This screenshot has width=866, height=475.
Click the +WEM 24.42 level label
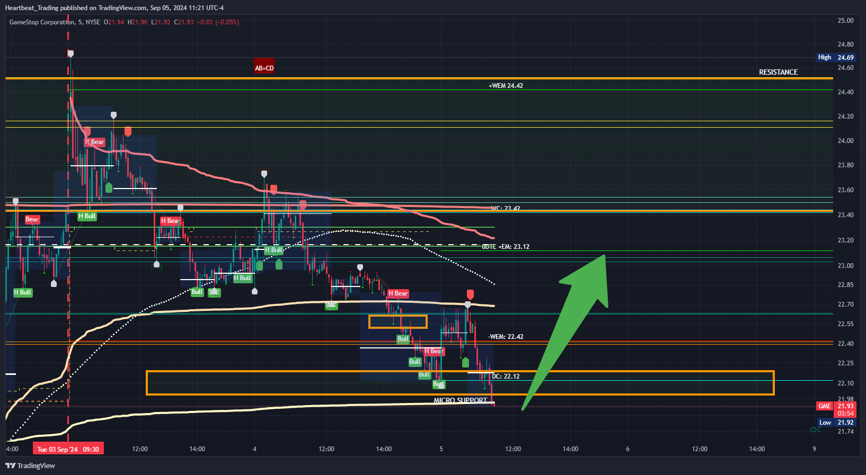point(506,85)
